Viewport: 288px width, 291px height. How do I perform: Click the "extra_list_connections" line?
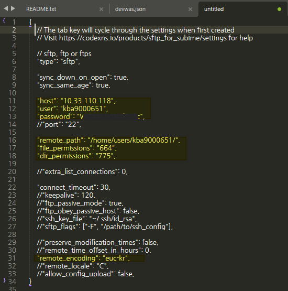(82, 171)
